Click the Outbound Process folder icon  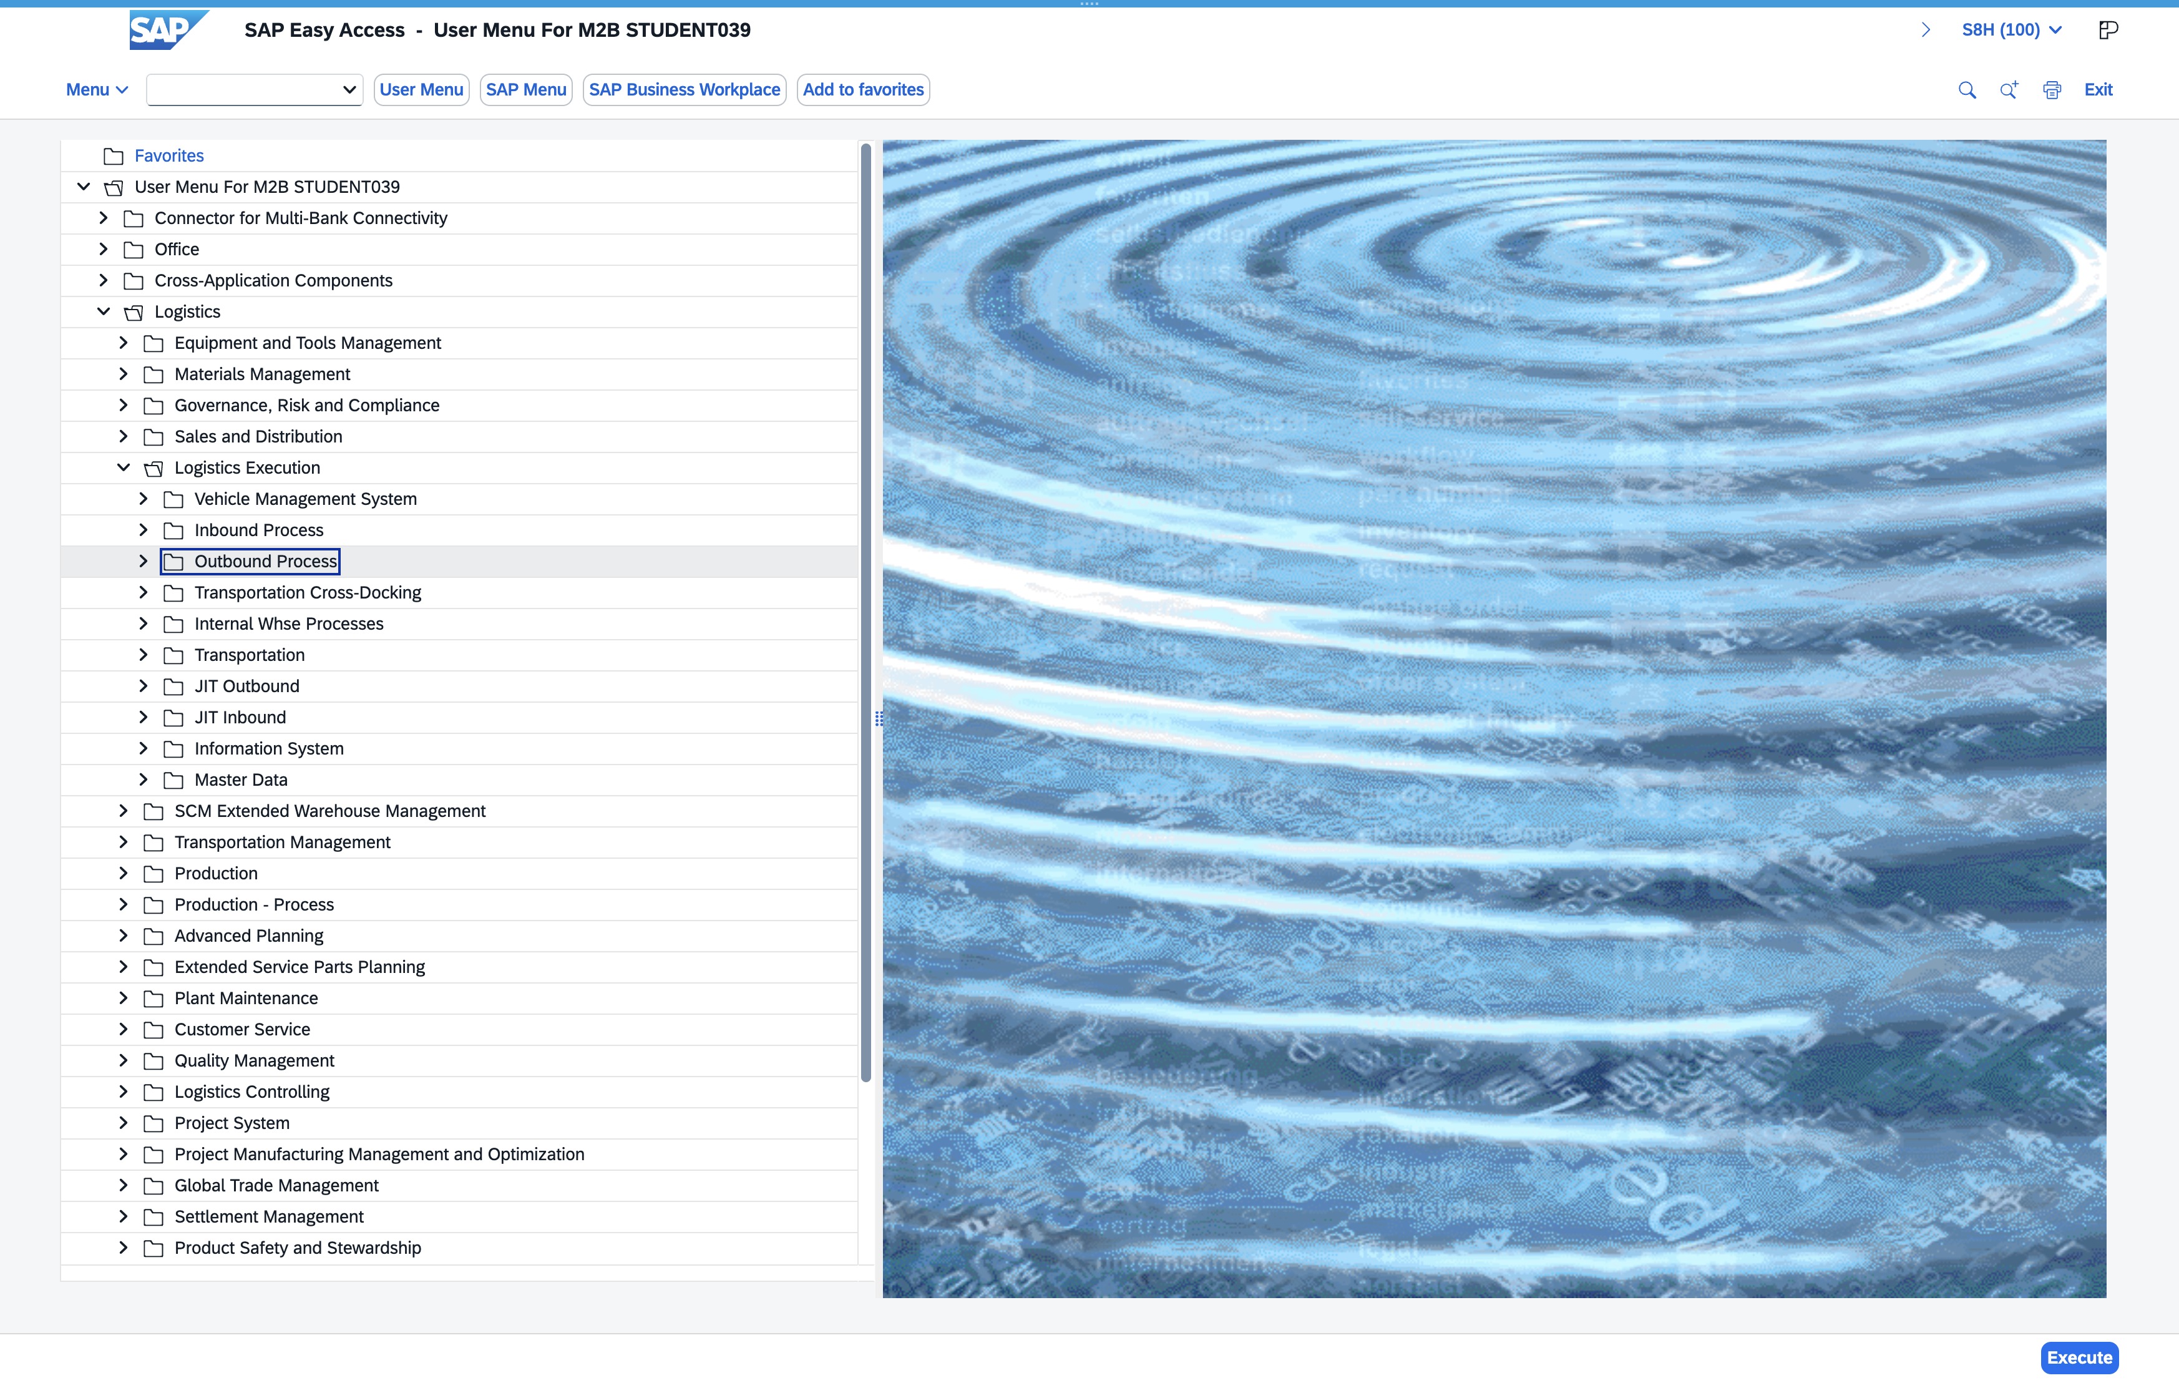click(x=173, y=562)
